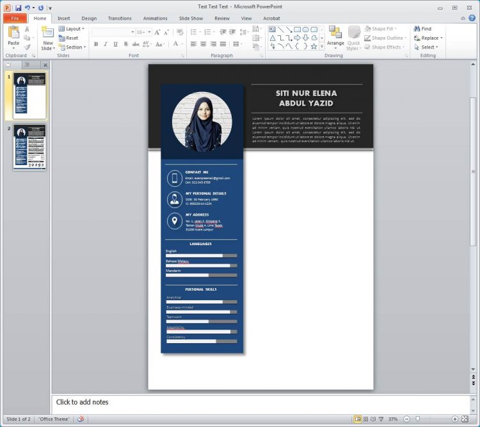
Task: Toggle Bold formatting
Action: pyautogui.click(x=96, y=44)
